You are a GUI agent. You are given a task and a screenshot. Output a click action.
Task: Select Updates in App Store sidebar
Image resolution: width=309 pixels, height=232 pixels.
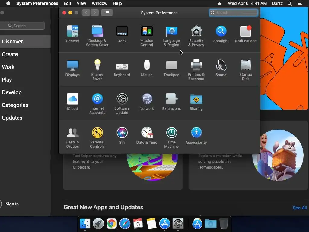[x=25, y=118]
